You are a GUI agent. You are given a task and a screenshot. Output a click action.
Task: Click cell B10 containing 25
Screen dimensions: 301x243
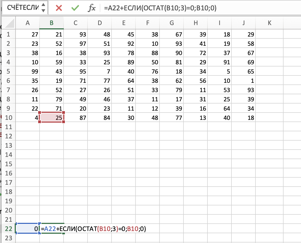(52, 118)
